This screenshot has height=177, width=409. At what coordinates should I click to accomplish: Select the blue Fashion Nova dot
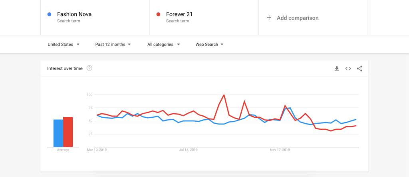49,14
